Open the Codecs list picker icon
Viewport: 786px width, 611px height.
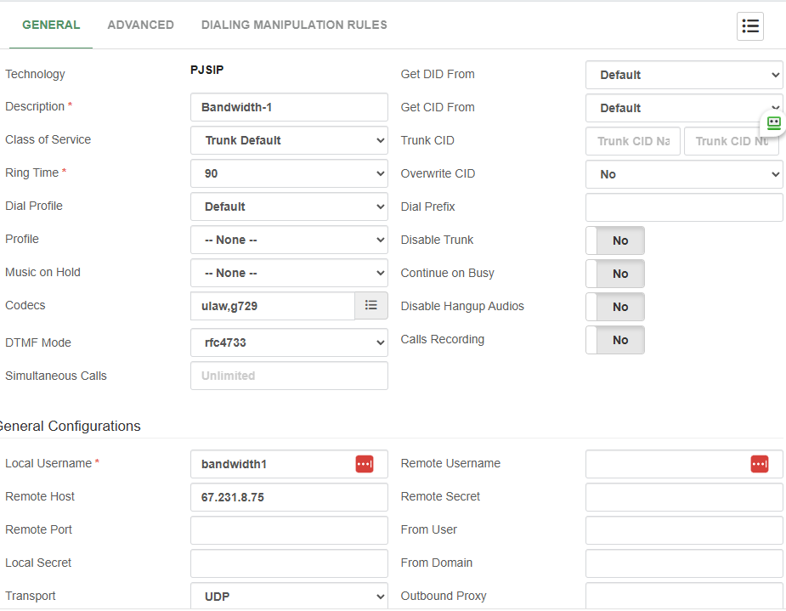pyautogui.click(x=371, y=305)
